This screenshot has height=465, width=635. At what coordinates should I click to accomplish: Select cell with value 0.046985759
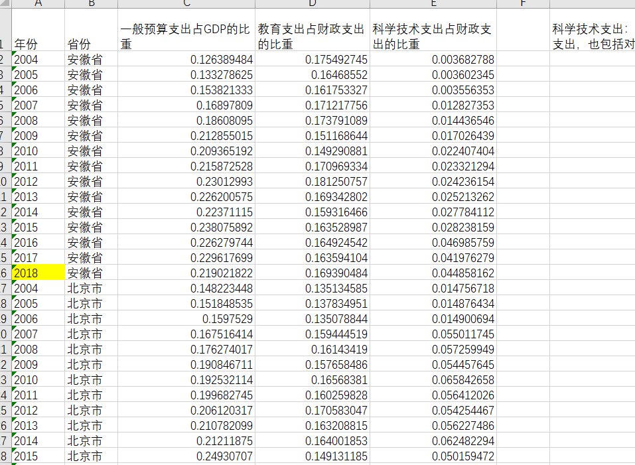pyautogui.click(x=433, y=242)
